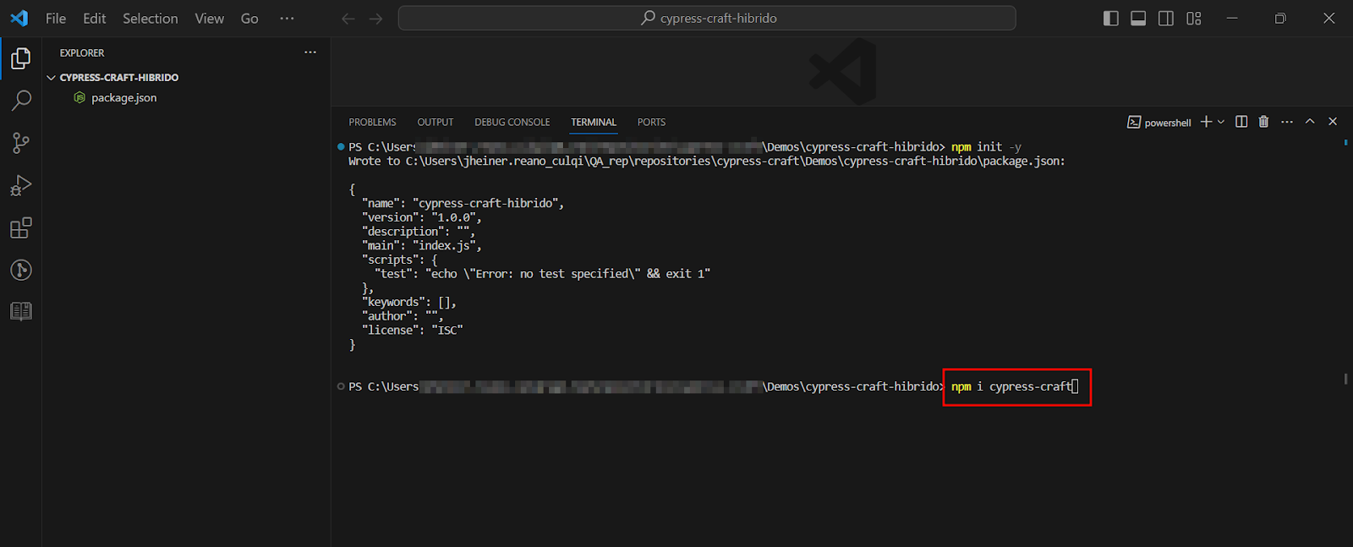Screen dimensions: 1353x547
Task: Open the Git graph icon in activity bar
Action: click(21, 270)
